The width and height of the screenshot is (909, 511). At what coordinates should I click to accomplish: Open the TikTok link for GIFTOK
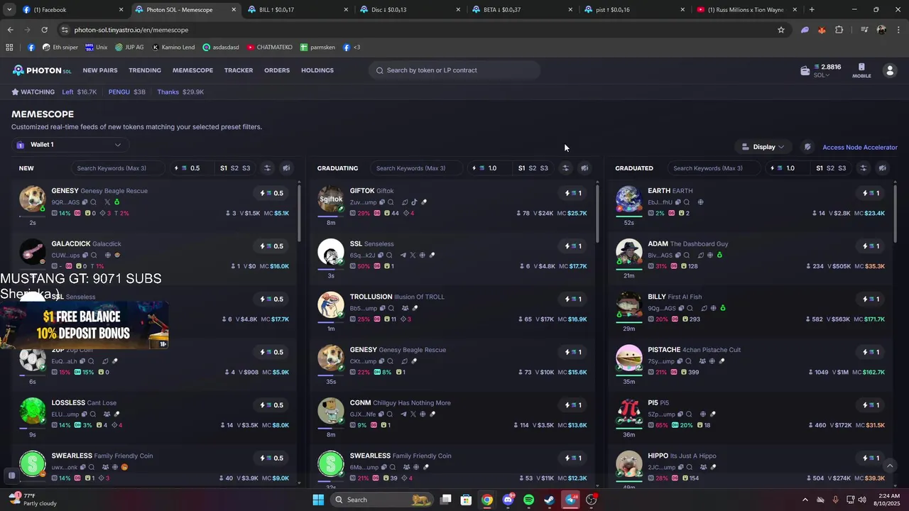pyautogui.click(x=414, y=202)
